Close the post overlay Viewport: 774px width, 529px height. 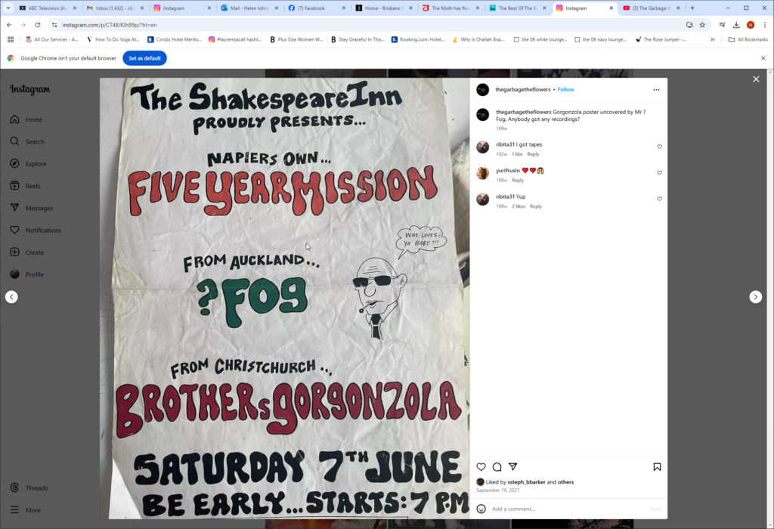coord(756,79)
